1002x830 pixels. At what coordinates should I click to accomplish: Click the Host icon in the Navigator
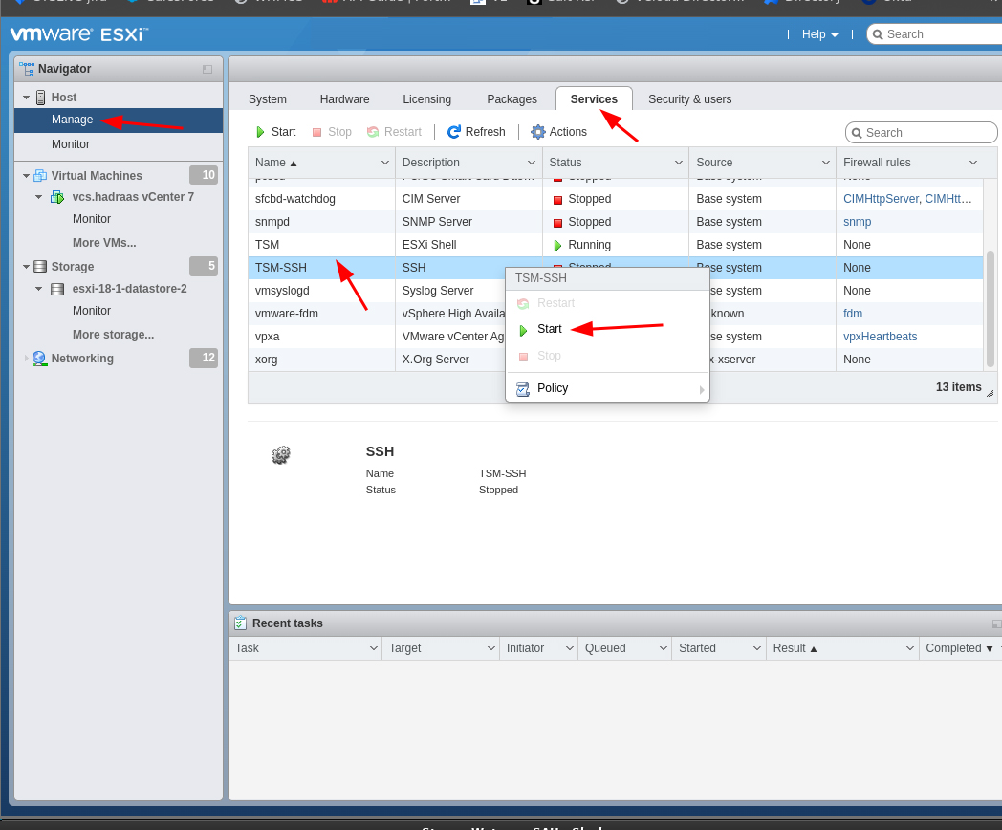pos(40,97)
